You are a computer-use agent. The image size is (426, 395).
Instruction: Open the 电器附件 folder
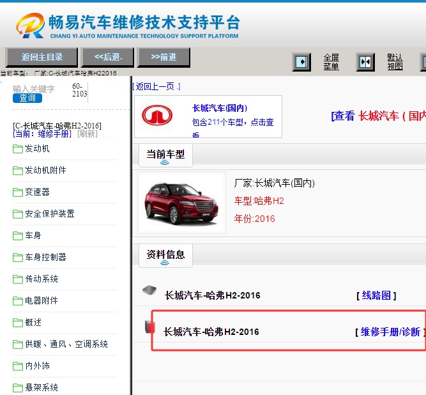point(42,300)
